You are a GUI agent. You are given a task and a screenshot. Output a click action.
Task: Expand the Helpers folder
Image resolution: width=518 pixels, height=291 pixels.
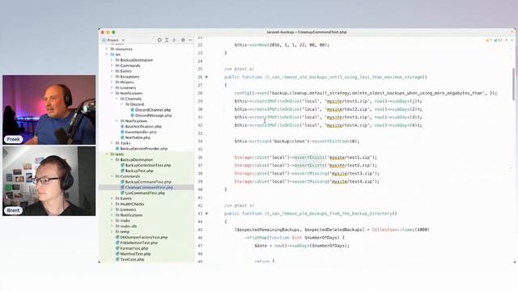(x=112, y=82)
